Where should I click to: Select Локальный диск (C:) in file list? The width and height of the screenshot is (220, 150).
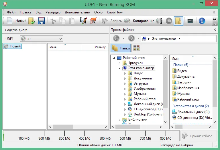pos(191,112)
